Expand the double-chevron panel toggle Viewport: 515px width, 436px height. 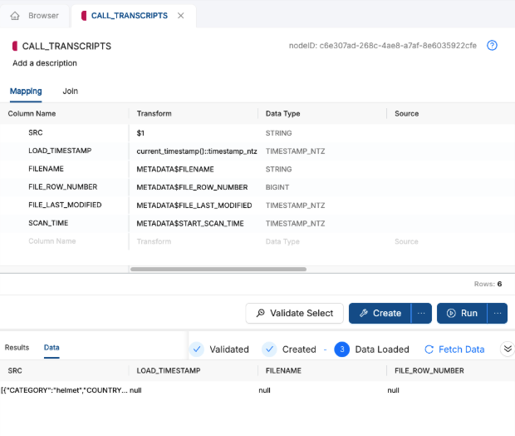[507, 349]
